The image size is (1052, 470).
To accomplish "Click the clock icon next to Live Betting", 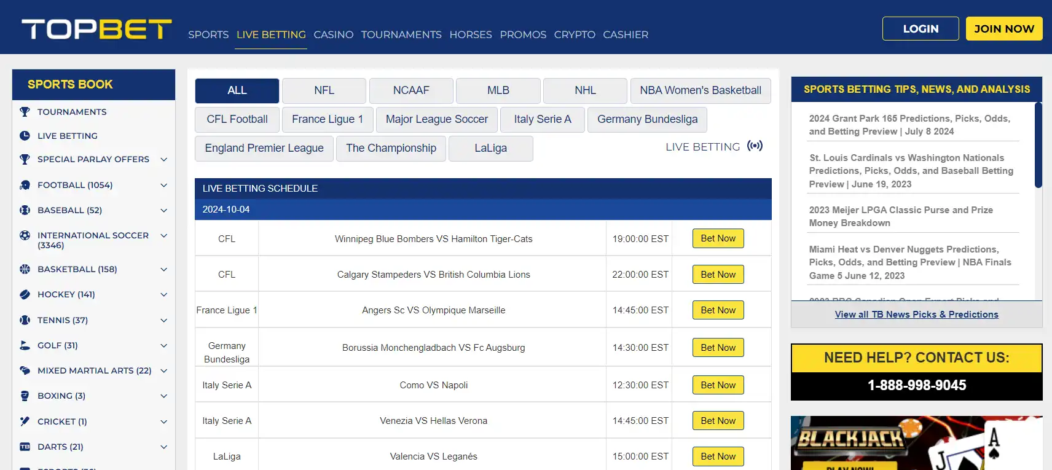I will pyautogui.click(x=25, y=136).
